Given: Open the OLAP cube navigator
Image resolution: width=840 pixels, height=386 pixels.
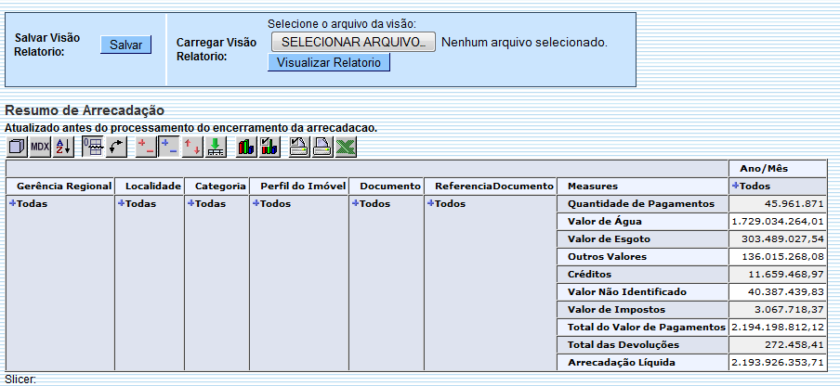Looking at the screenshot, I should click(17, 146).
